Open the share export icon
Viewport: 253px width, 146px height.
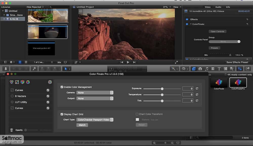click(247, 69)
